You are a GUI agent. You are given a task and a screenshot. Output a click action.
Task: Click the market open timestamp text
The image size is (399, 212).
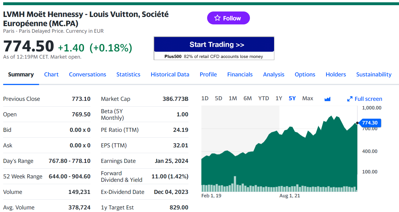[42, 57]
